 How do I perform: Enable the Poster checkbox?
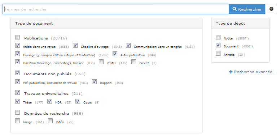pos(101,62)
